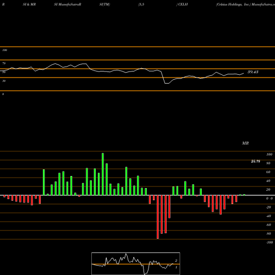Click the 'SI MunafaSutraR' header text
The image size is (275, 275).
click(x=68, y=4)
